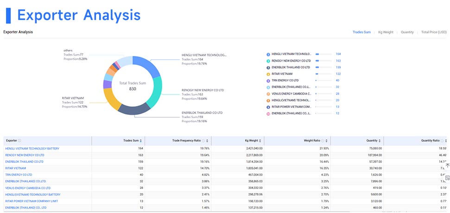
Task: Click the dark slate ENERBLOK donut segment
Action: point(134,110)
